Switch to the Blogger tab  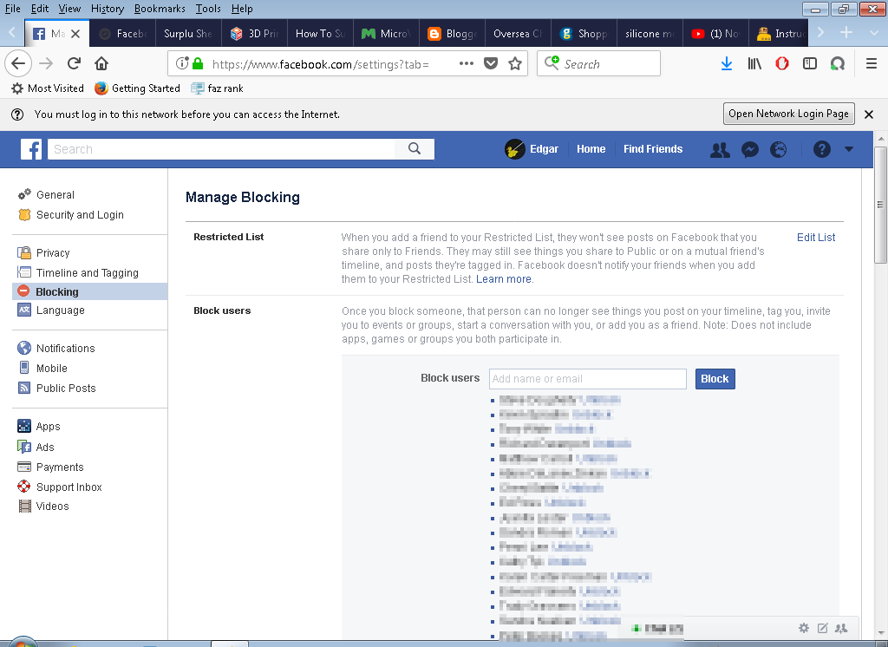coord(451,34)
